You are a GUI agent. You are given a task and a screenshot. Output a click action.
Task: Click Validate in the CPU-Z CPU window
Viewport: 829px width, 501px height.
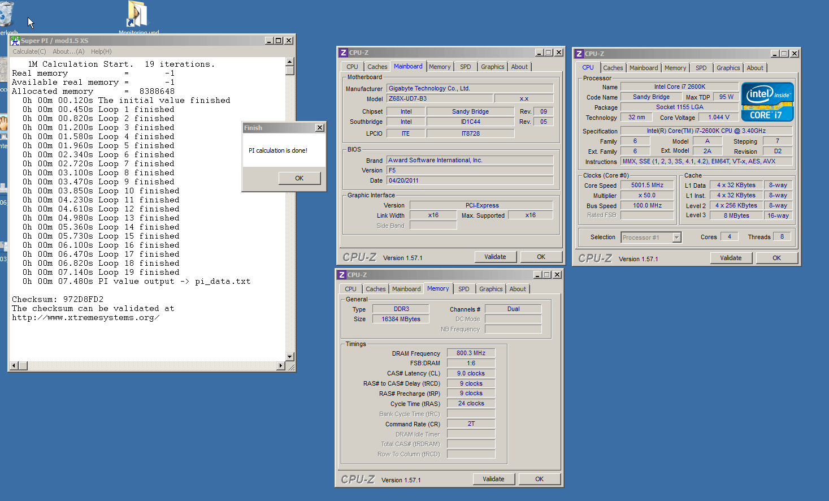[731, 258]
